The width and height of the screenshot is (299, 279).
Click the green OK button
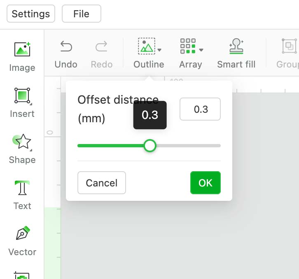[206, 183]
